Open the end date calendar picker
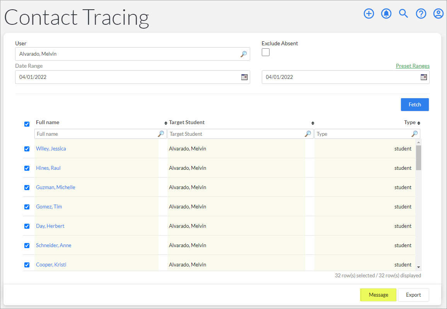 pos(424,77)
